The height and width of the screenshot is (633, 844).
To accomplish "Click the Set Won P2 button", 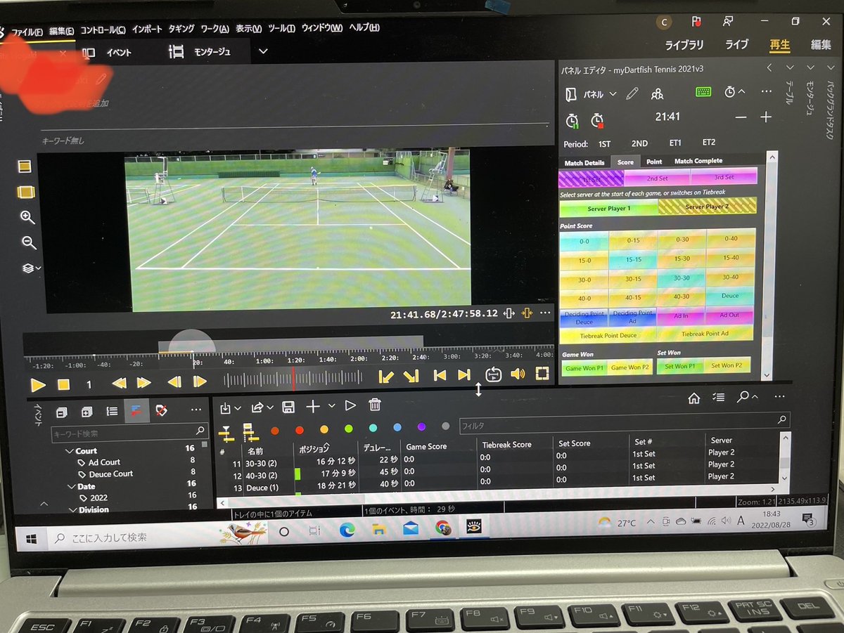I will [727, 365].
